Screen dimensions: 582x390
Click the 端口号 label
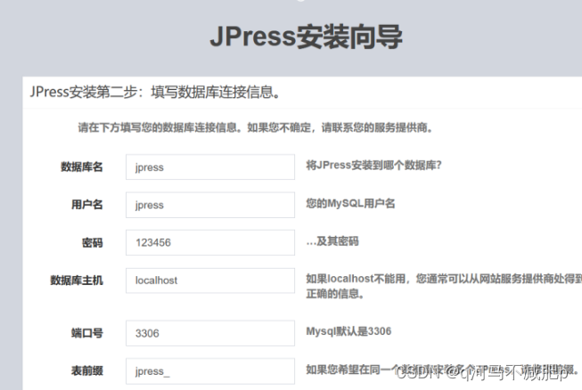click(x=86, y=333)
